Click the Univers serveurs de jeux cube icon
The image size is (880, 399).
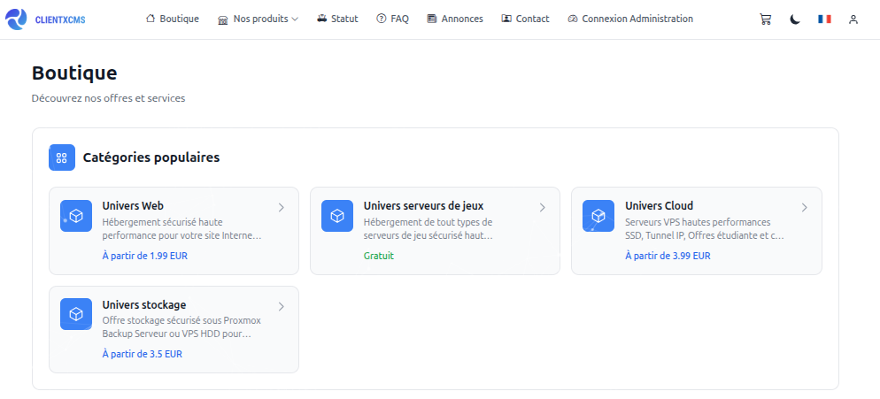coord(337,216)
